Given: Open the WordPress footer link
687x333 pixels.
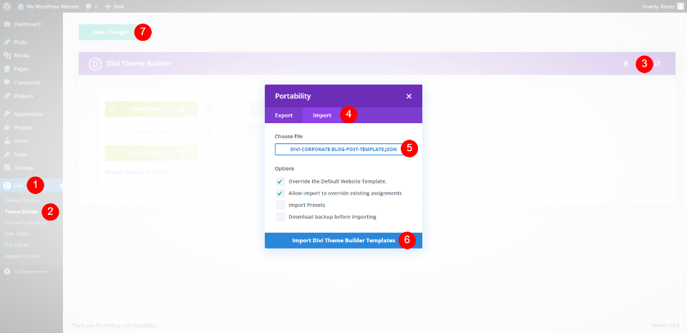Looking at the screenshot, I should [144, 326].
